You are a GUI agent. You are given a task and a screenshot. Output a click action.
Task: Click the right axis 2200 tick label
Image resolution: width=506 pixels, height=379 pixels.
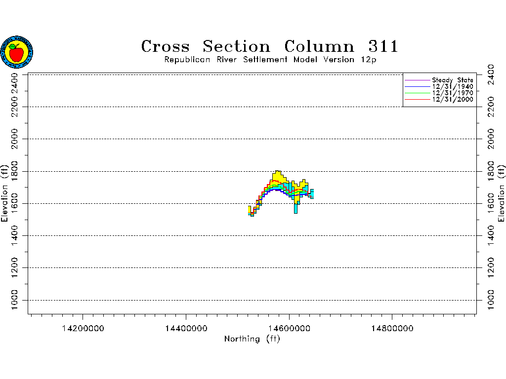pos(491,107)
